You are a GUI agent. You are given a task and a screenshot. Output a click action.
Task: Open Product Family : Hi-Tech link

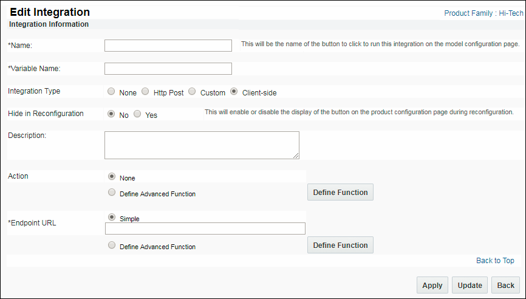coord(483,13)
